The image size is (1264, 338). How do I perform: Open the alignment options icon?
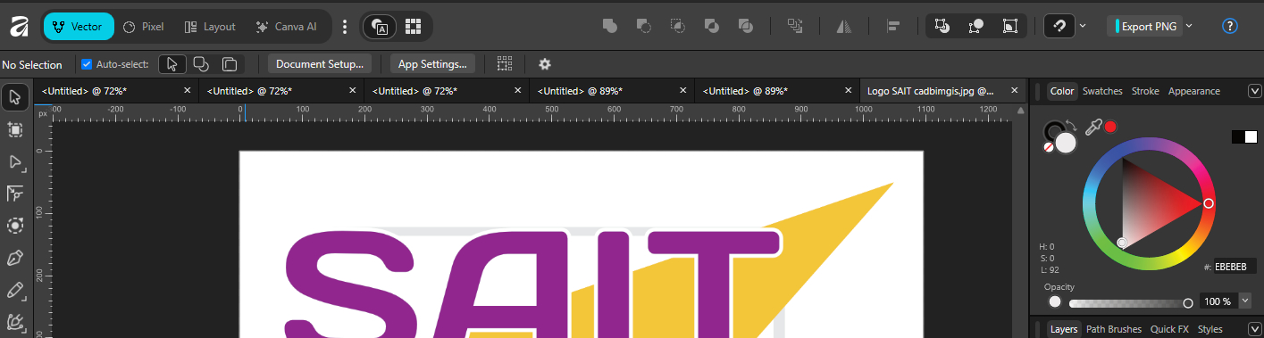click(893, 27)
